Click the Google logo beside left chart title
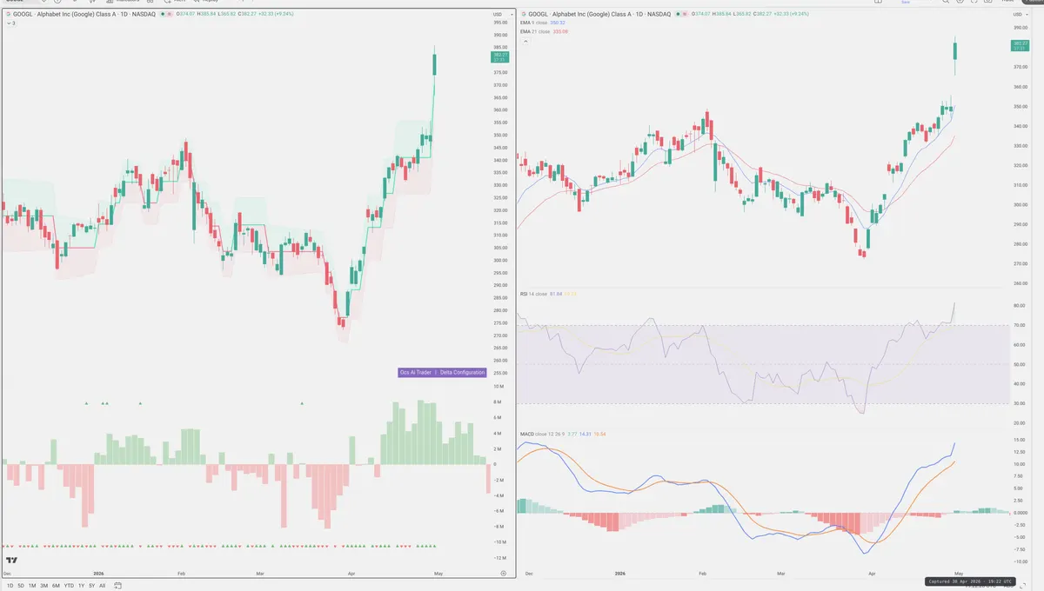This screenshot has height=591, width=1044. (9, 14)
